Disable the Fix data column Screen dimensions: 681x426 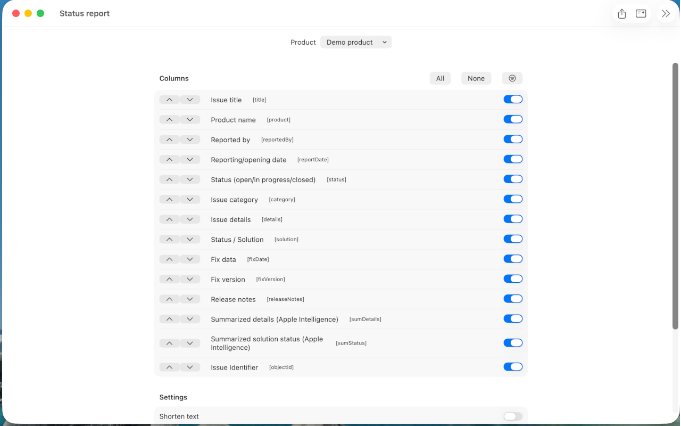tap(513, 259)
